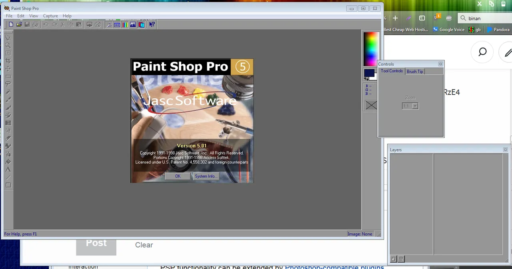Open the Edit menu

[x=21, y=16]
